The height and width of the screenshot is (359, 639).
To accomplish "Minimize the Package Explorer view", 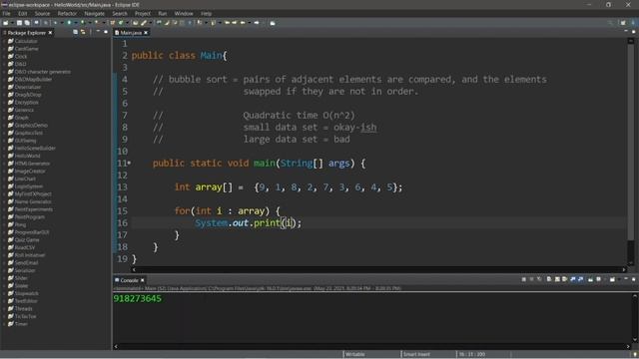I will tap(98, 32).
